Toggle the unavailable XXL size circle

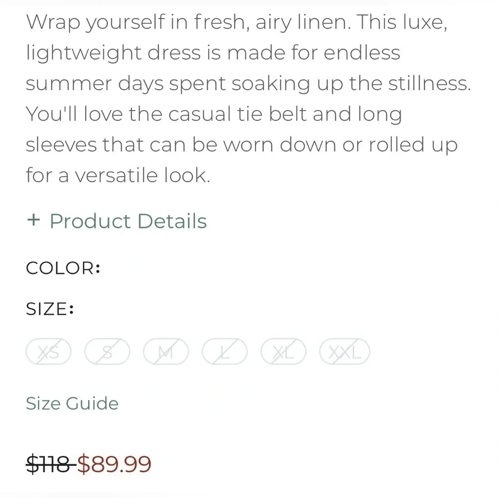344,351
